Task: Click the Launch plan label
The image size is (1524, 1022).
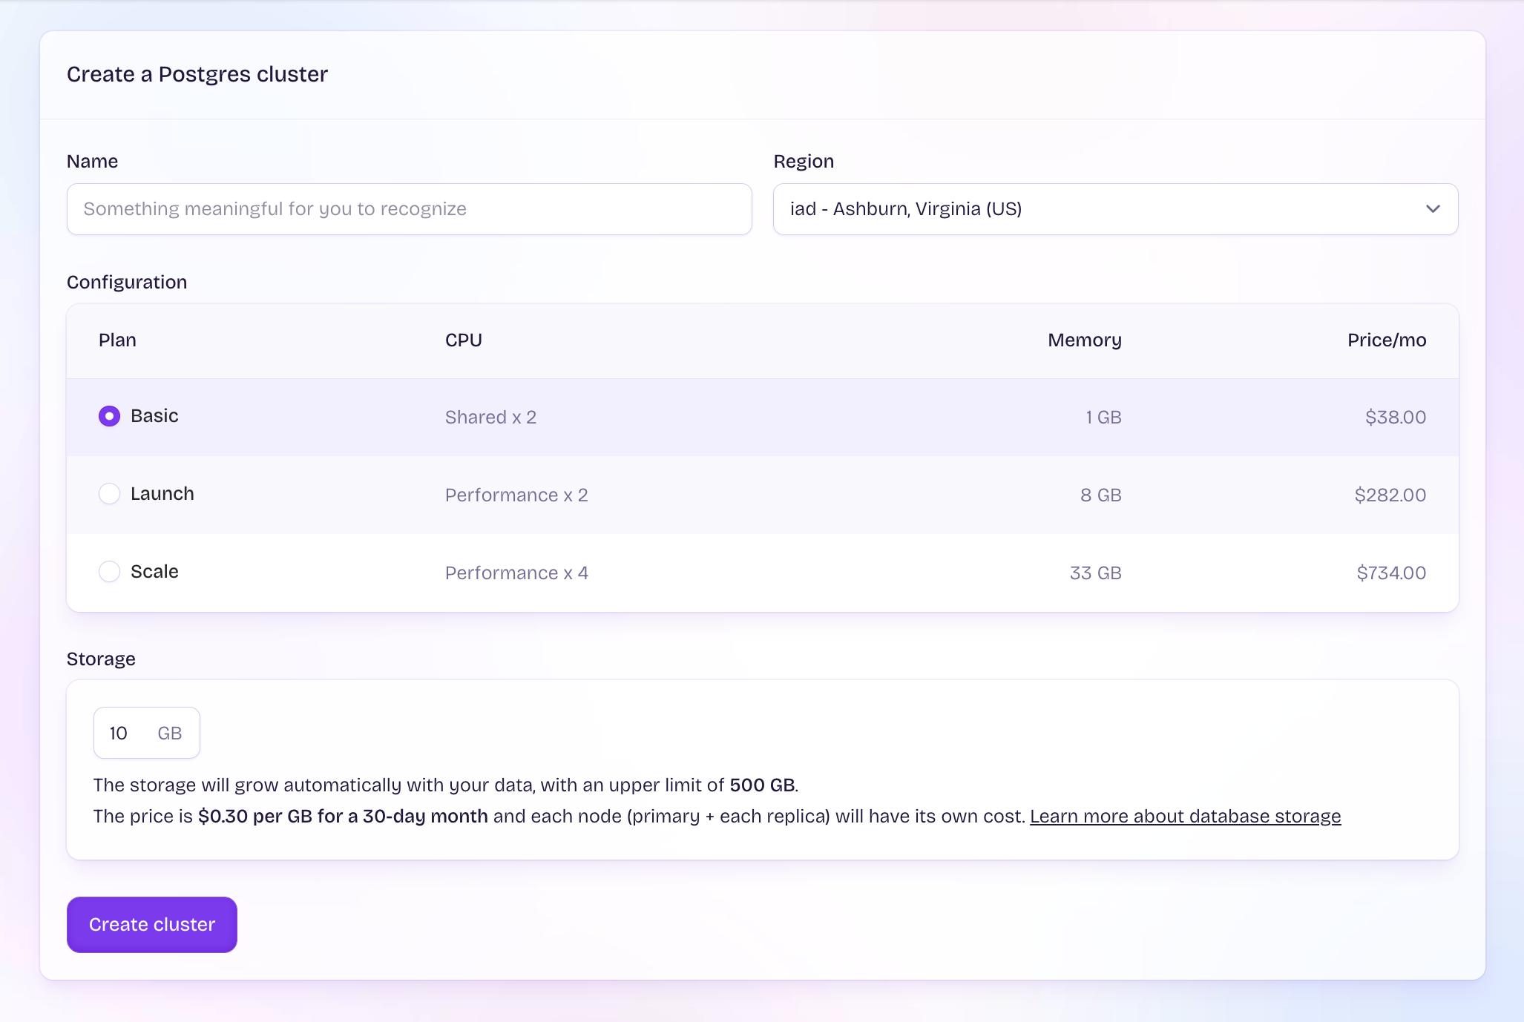Action: click(162, 494)
